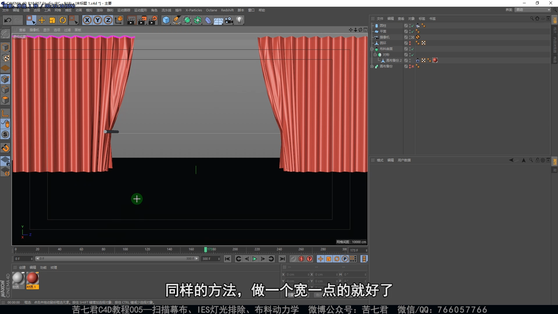Screen dimensions: 558x314
Task: Enable 幕布备份 via its red X toggle
Action: click(413, 67)
